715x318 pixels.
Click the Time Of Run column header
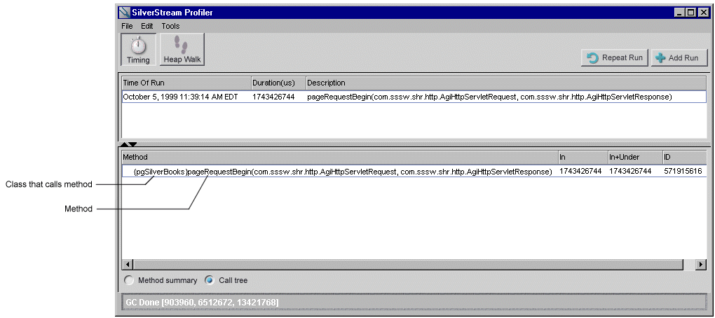click(x=186, y=83)
